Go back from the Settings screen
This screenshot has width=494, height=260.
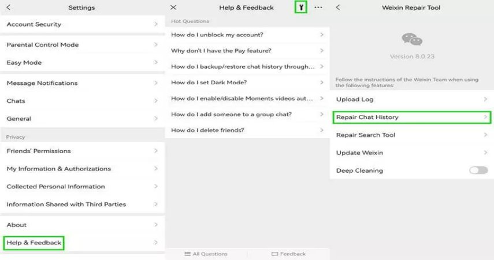(x=8, y=8)
